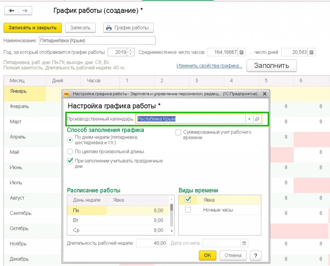The image size is (330, 266).
Task: Click the 'Наименование' field with Пятидневка (Крым)
Action: (x=97, y=41)
